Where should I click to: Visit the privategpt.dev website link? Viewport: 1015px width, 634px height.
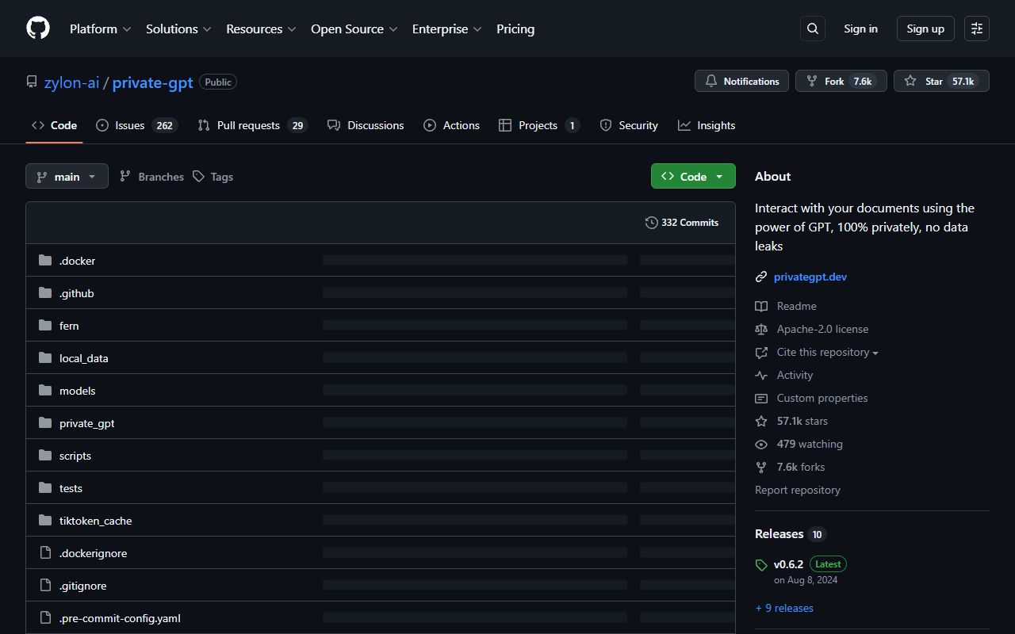(x=810, y=277)
